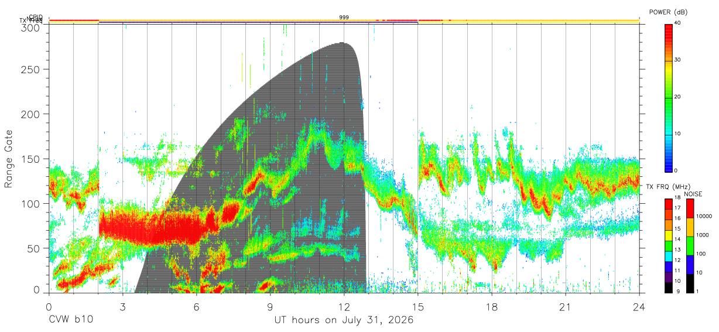Click the 30 tick on the power scale

tap(677, 60)
